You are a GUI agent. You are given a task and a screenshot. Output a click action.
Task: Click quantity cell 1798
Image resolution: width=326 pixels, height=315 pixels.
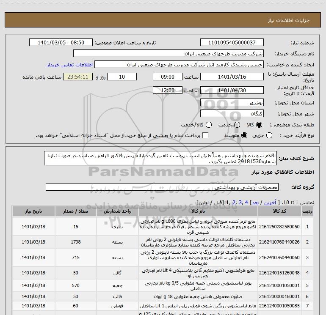tap(76, 242)
